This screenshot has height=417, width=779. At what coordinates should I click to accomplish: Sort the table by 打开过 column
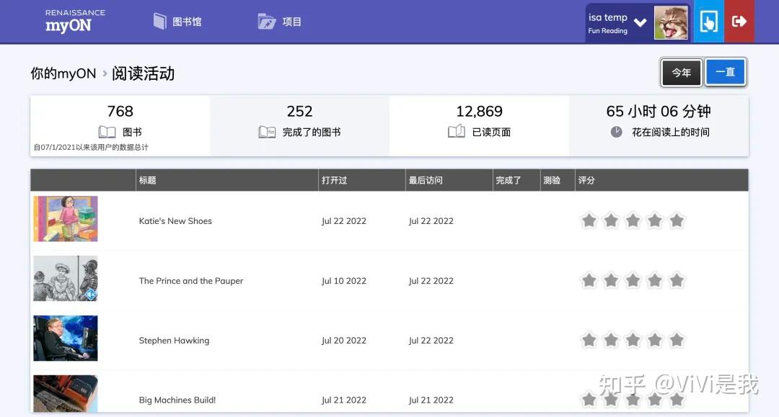click(333, 180)
